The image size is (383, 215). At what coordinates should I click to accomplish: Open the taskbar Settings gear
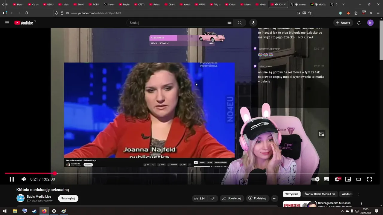(x=54, y=211)
